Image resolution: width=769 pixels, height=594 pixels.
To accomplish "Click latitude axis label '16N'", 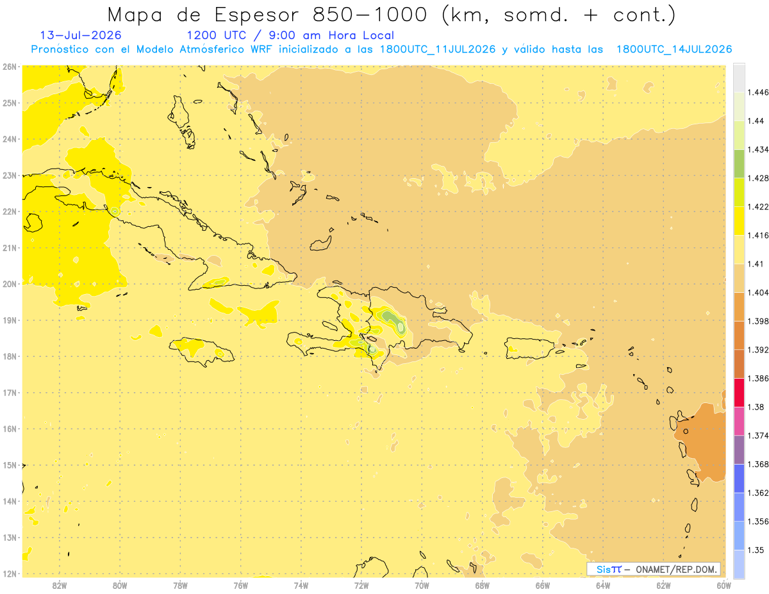I will 10,429.
